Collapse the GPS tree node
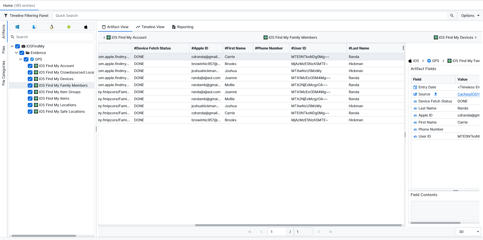 (x=21, y=59)
